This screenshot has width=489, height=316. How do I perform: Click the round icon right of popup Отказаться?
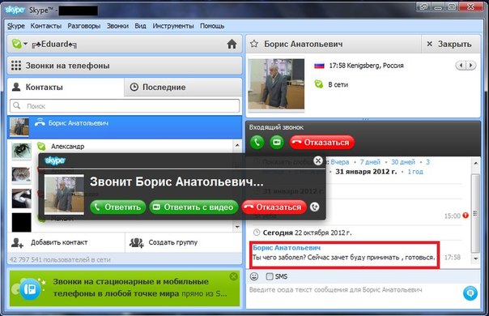pos(315,207)
